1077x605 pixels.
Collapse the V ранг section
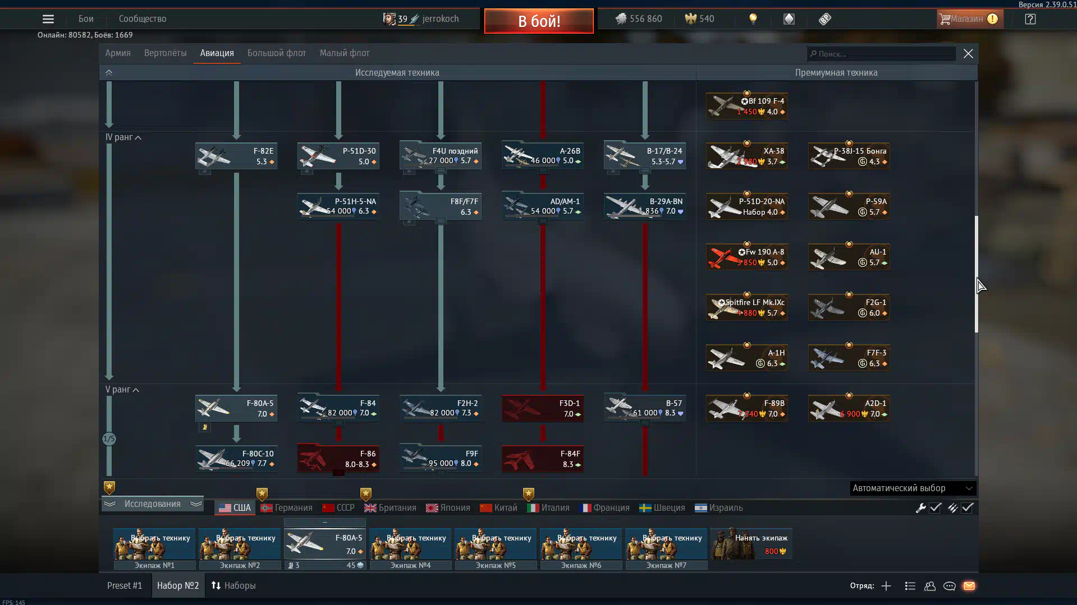click(122, 390)
